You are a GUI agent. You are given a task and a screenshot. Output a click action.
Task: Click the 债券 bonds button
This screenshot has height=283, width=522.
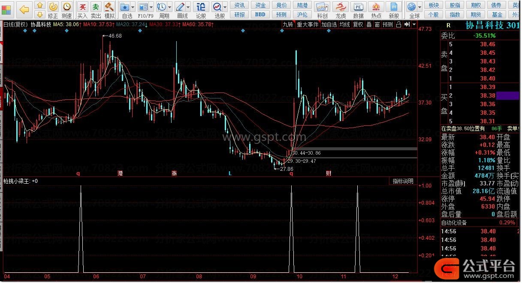point(496,5)
